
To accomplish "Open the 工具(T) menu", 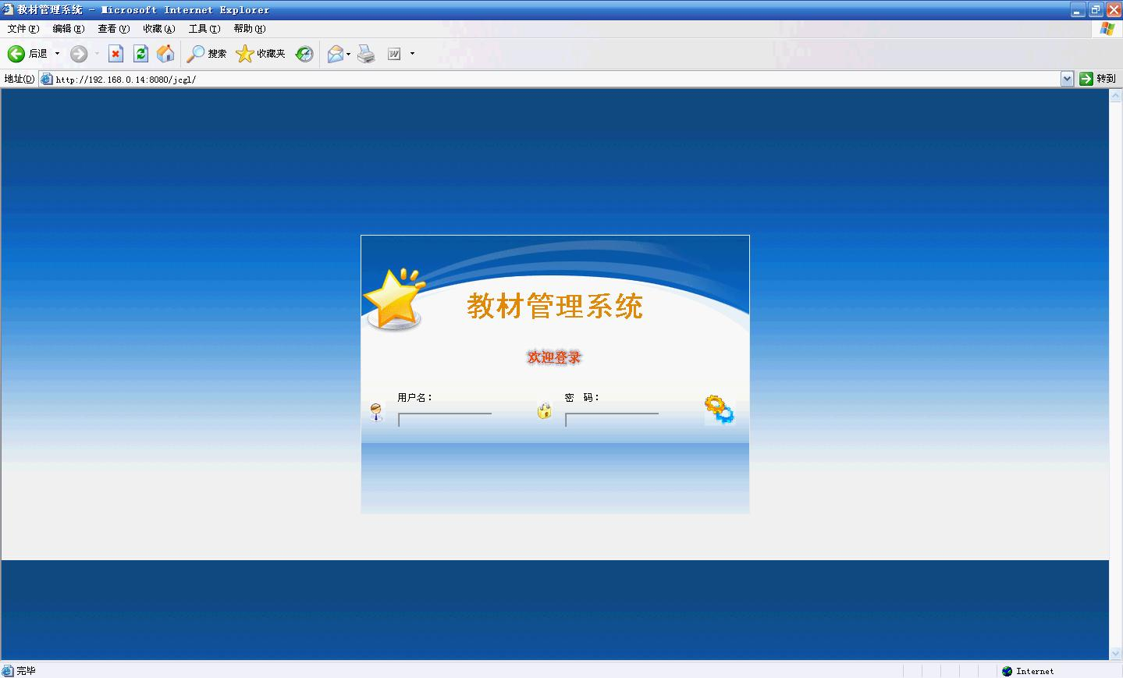I will pyautogui.click(x=204, y=29).
